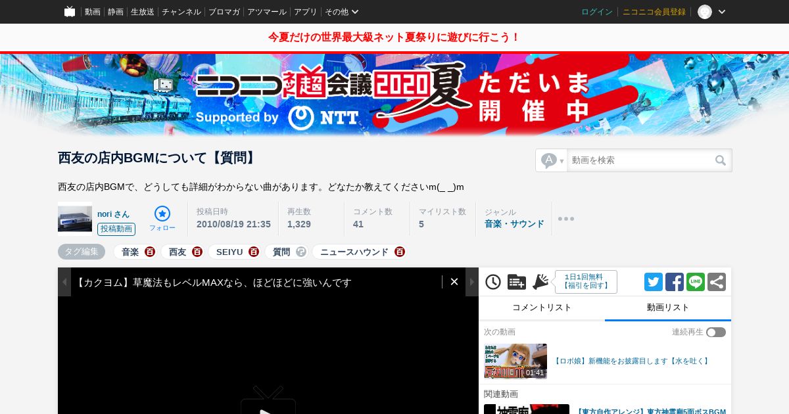The image size is (789, 414).
Task: Go to 生放送 section
Action: tap(143, 12)
